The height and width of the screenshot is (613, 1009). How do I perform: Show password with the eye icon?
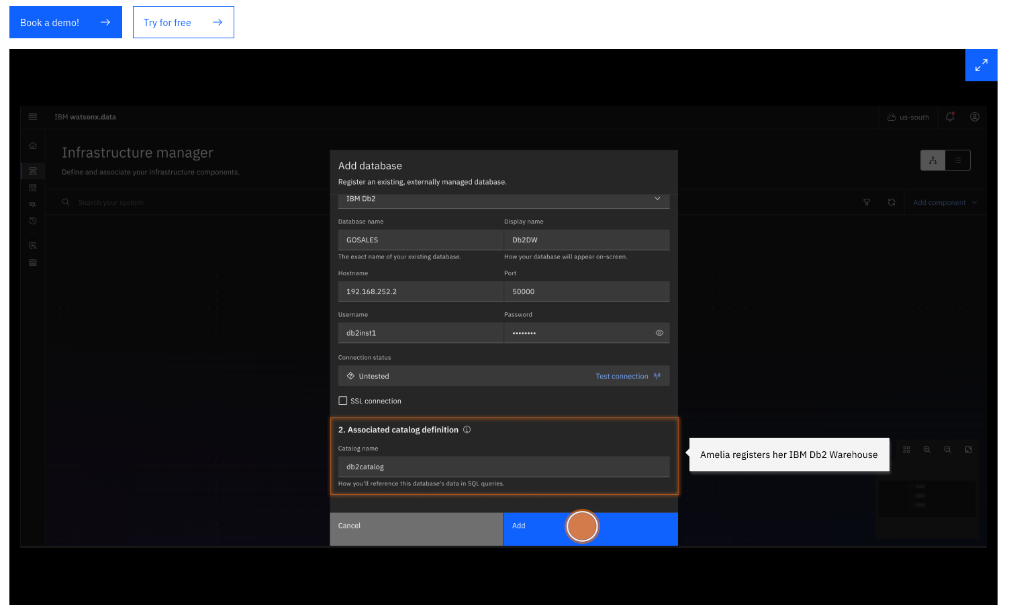click(659, 333)
